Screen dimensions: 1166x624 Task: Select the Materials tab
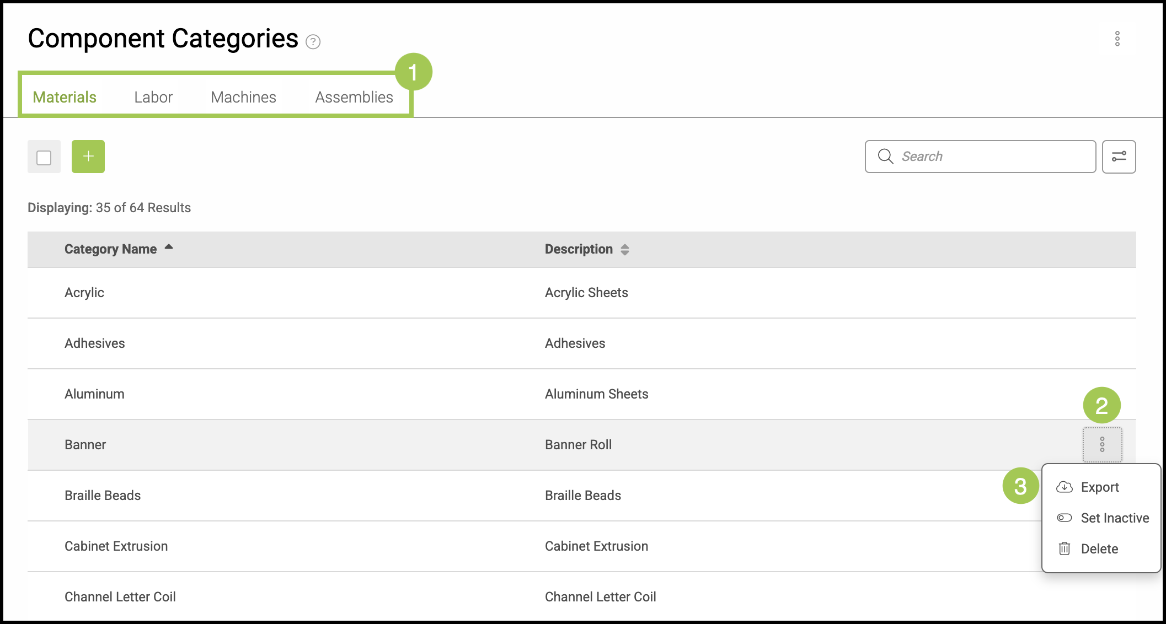coord(65,98)
